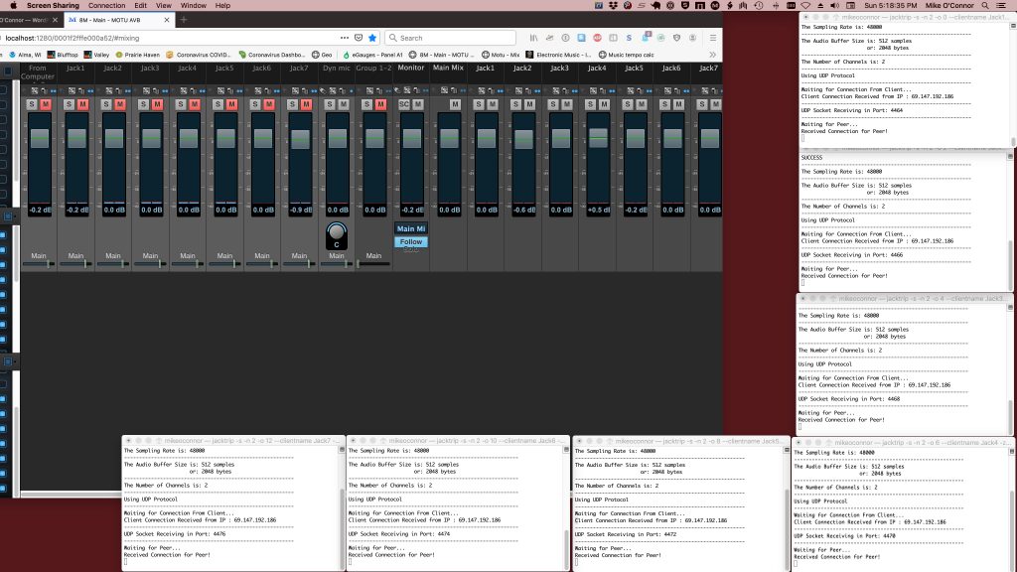Viewport: 1017px width, 572px height.
Task: Open the Motu - Mix bookmark
Action: (501, 56)
